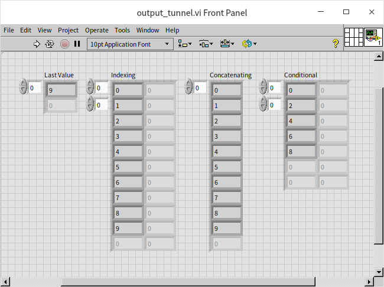
Task: Open the Operate menu
Action: click(96, 30)
